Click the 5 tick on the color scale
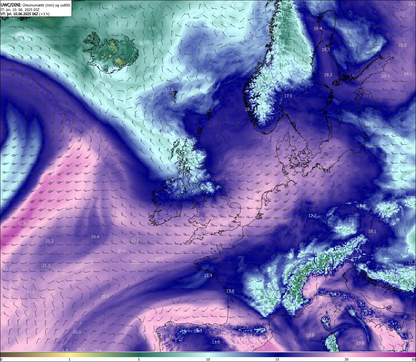 click(139, 359)
